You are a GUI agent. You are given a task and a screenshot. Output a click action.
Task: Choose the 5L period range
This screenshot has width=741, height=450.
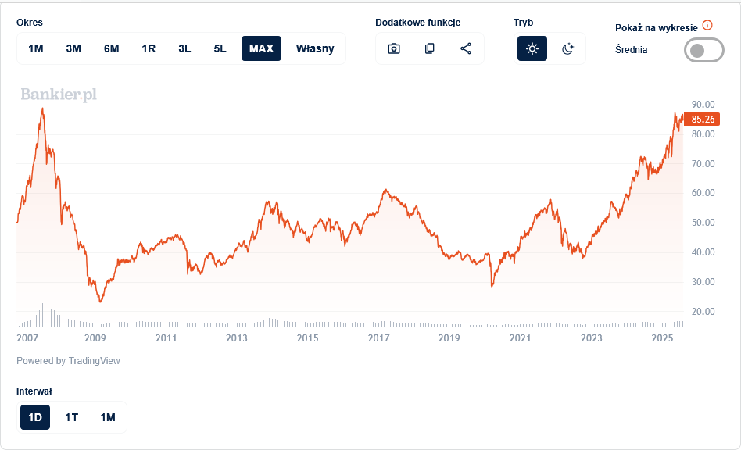point(220,48)
